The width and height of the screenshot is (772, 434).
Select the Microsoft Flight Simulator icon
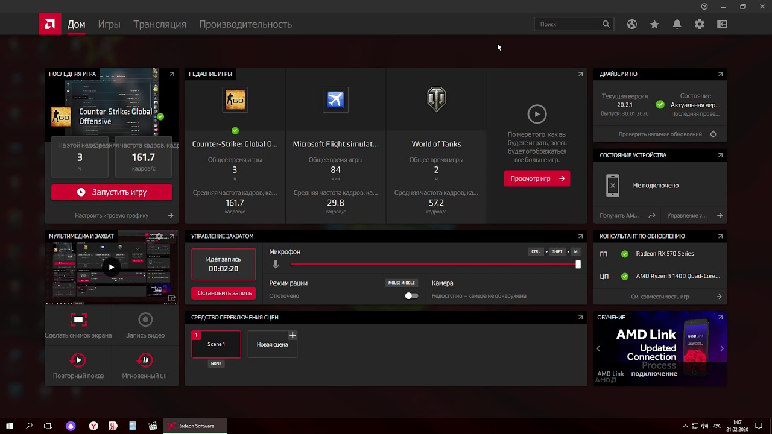335,99
